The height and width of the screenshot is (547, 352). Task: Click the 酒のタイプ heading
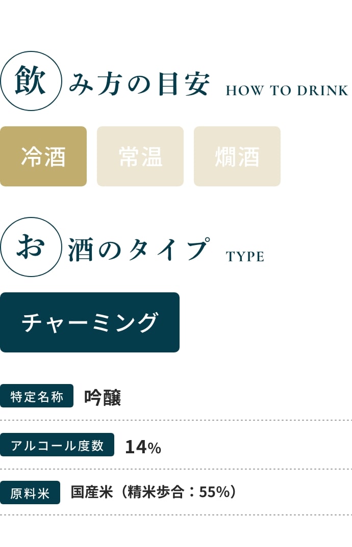[139, 250]
